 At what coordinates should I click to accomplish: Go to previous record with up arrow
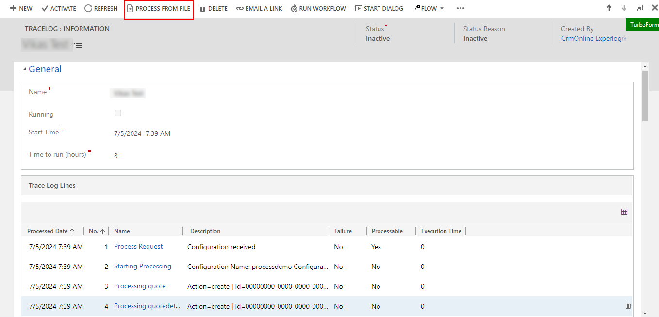[x=609, y=8]
